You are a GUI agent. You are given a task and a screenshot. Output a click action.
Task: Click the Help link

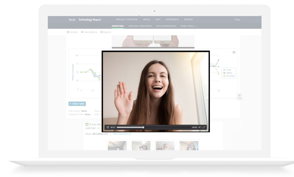coord(237,19)
